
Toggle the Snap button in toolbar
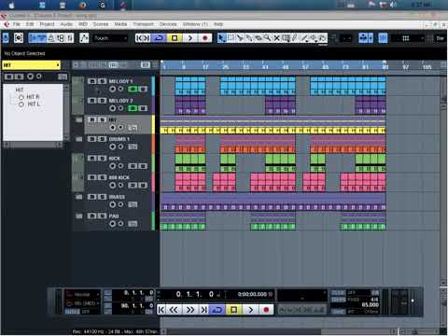pyautogui.click(x=383, y=38)
